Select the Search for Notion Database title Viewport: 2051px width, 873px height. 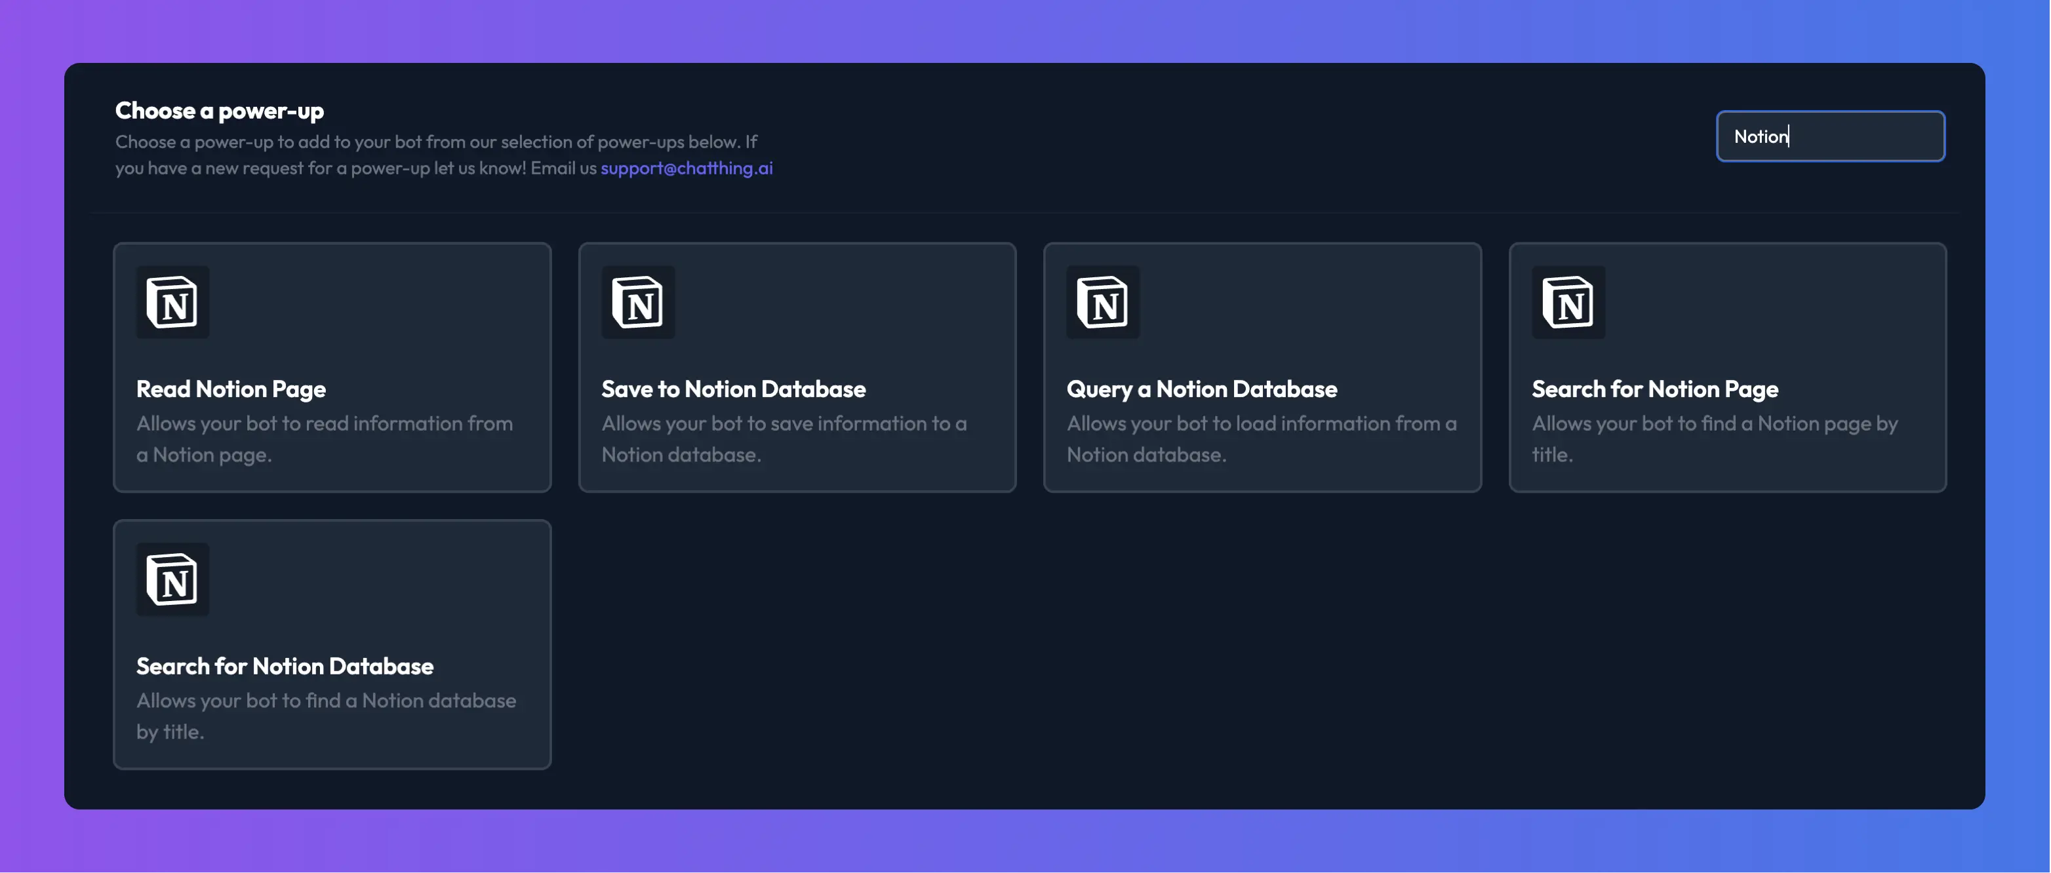tap(285, 666)
